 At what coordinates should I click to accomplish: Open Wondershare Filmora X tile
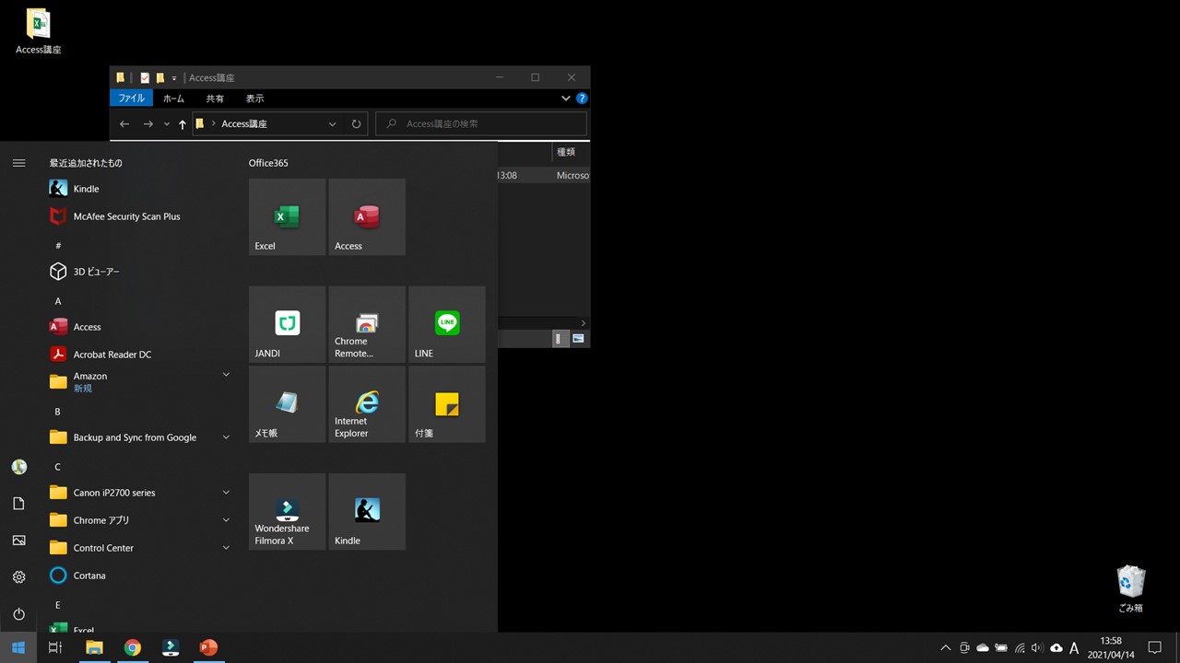coord(287,511)
